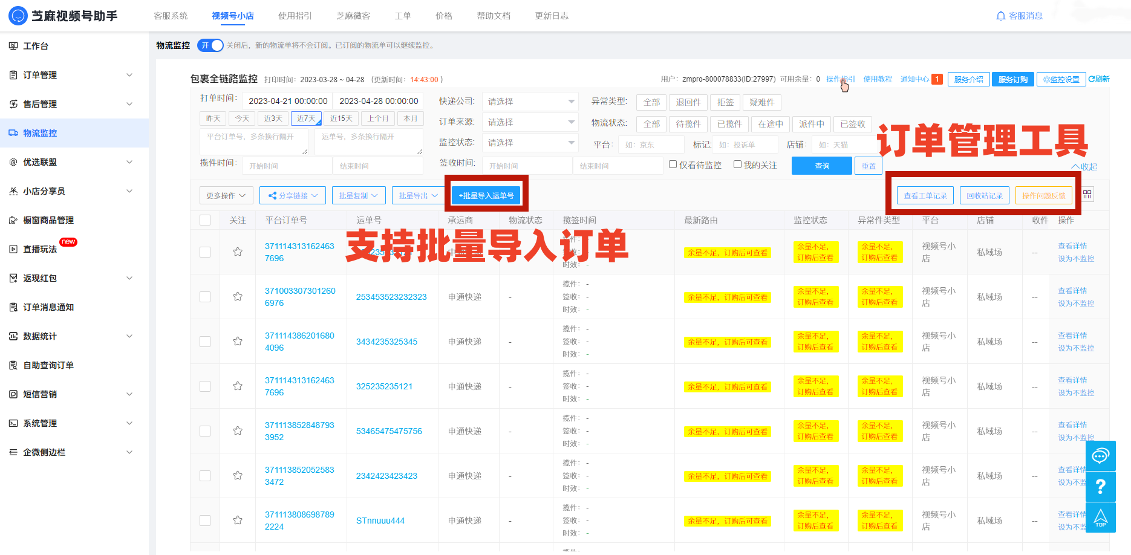This screenshot has height=555, width=1131.
Task: Tick checkbox for waybill 325235235121 row
Action: point(205,386)
